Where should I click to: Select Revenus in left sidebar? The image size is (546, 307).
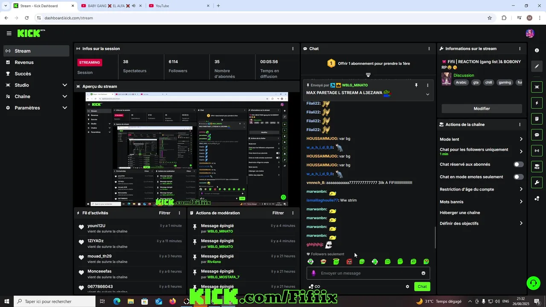point(36,62)
